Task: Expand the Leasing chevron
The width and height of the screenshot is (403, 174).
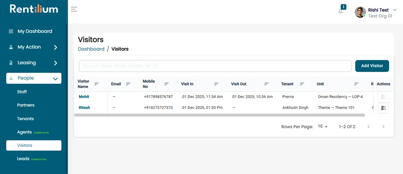Action: coord(55,63)
